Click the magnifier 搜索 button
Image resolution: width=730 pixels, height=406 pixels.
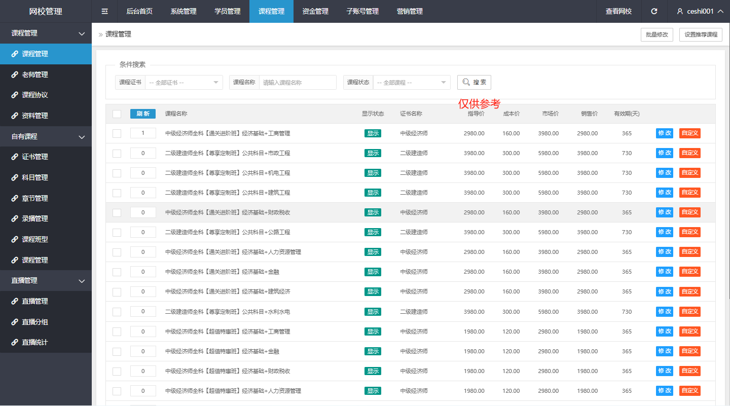(x=474, y=82)
